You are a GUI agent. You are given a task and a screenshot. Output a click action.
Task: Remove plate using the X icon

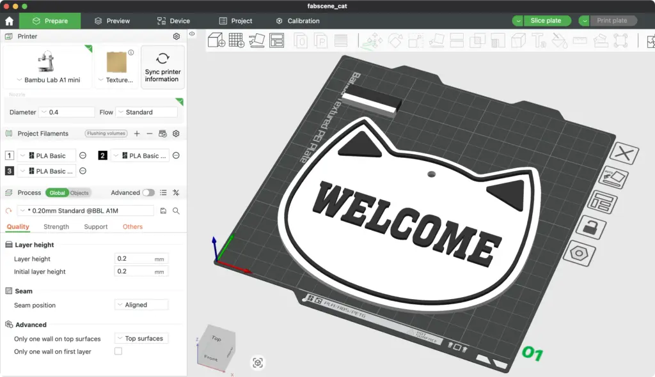click(624, 153)
